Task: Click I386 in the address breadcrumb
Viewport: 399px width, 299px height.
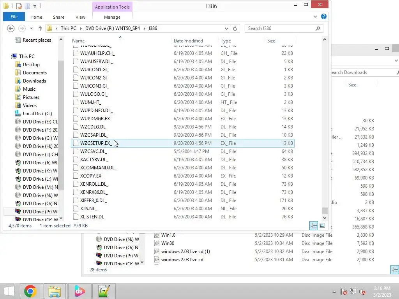Action: click(153, 28)
